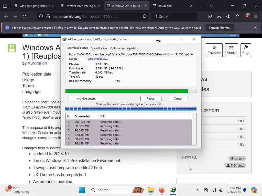Viewport: 262px width, 196px height.
Task: Close the Internet Archive: Digital tab
Action: [99, 6]
